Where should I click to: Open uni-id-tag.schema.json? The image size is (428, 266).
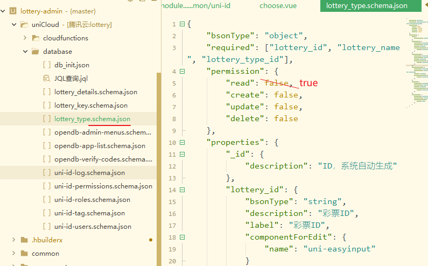coord(89,213)
